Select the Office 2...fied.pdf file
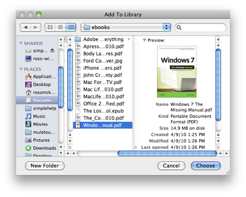 point(102,104)
